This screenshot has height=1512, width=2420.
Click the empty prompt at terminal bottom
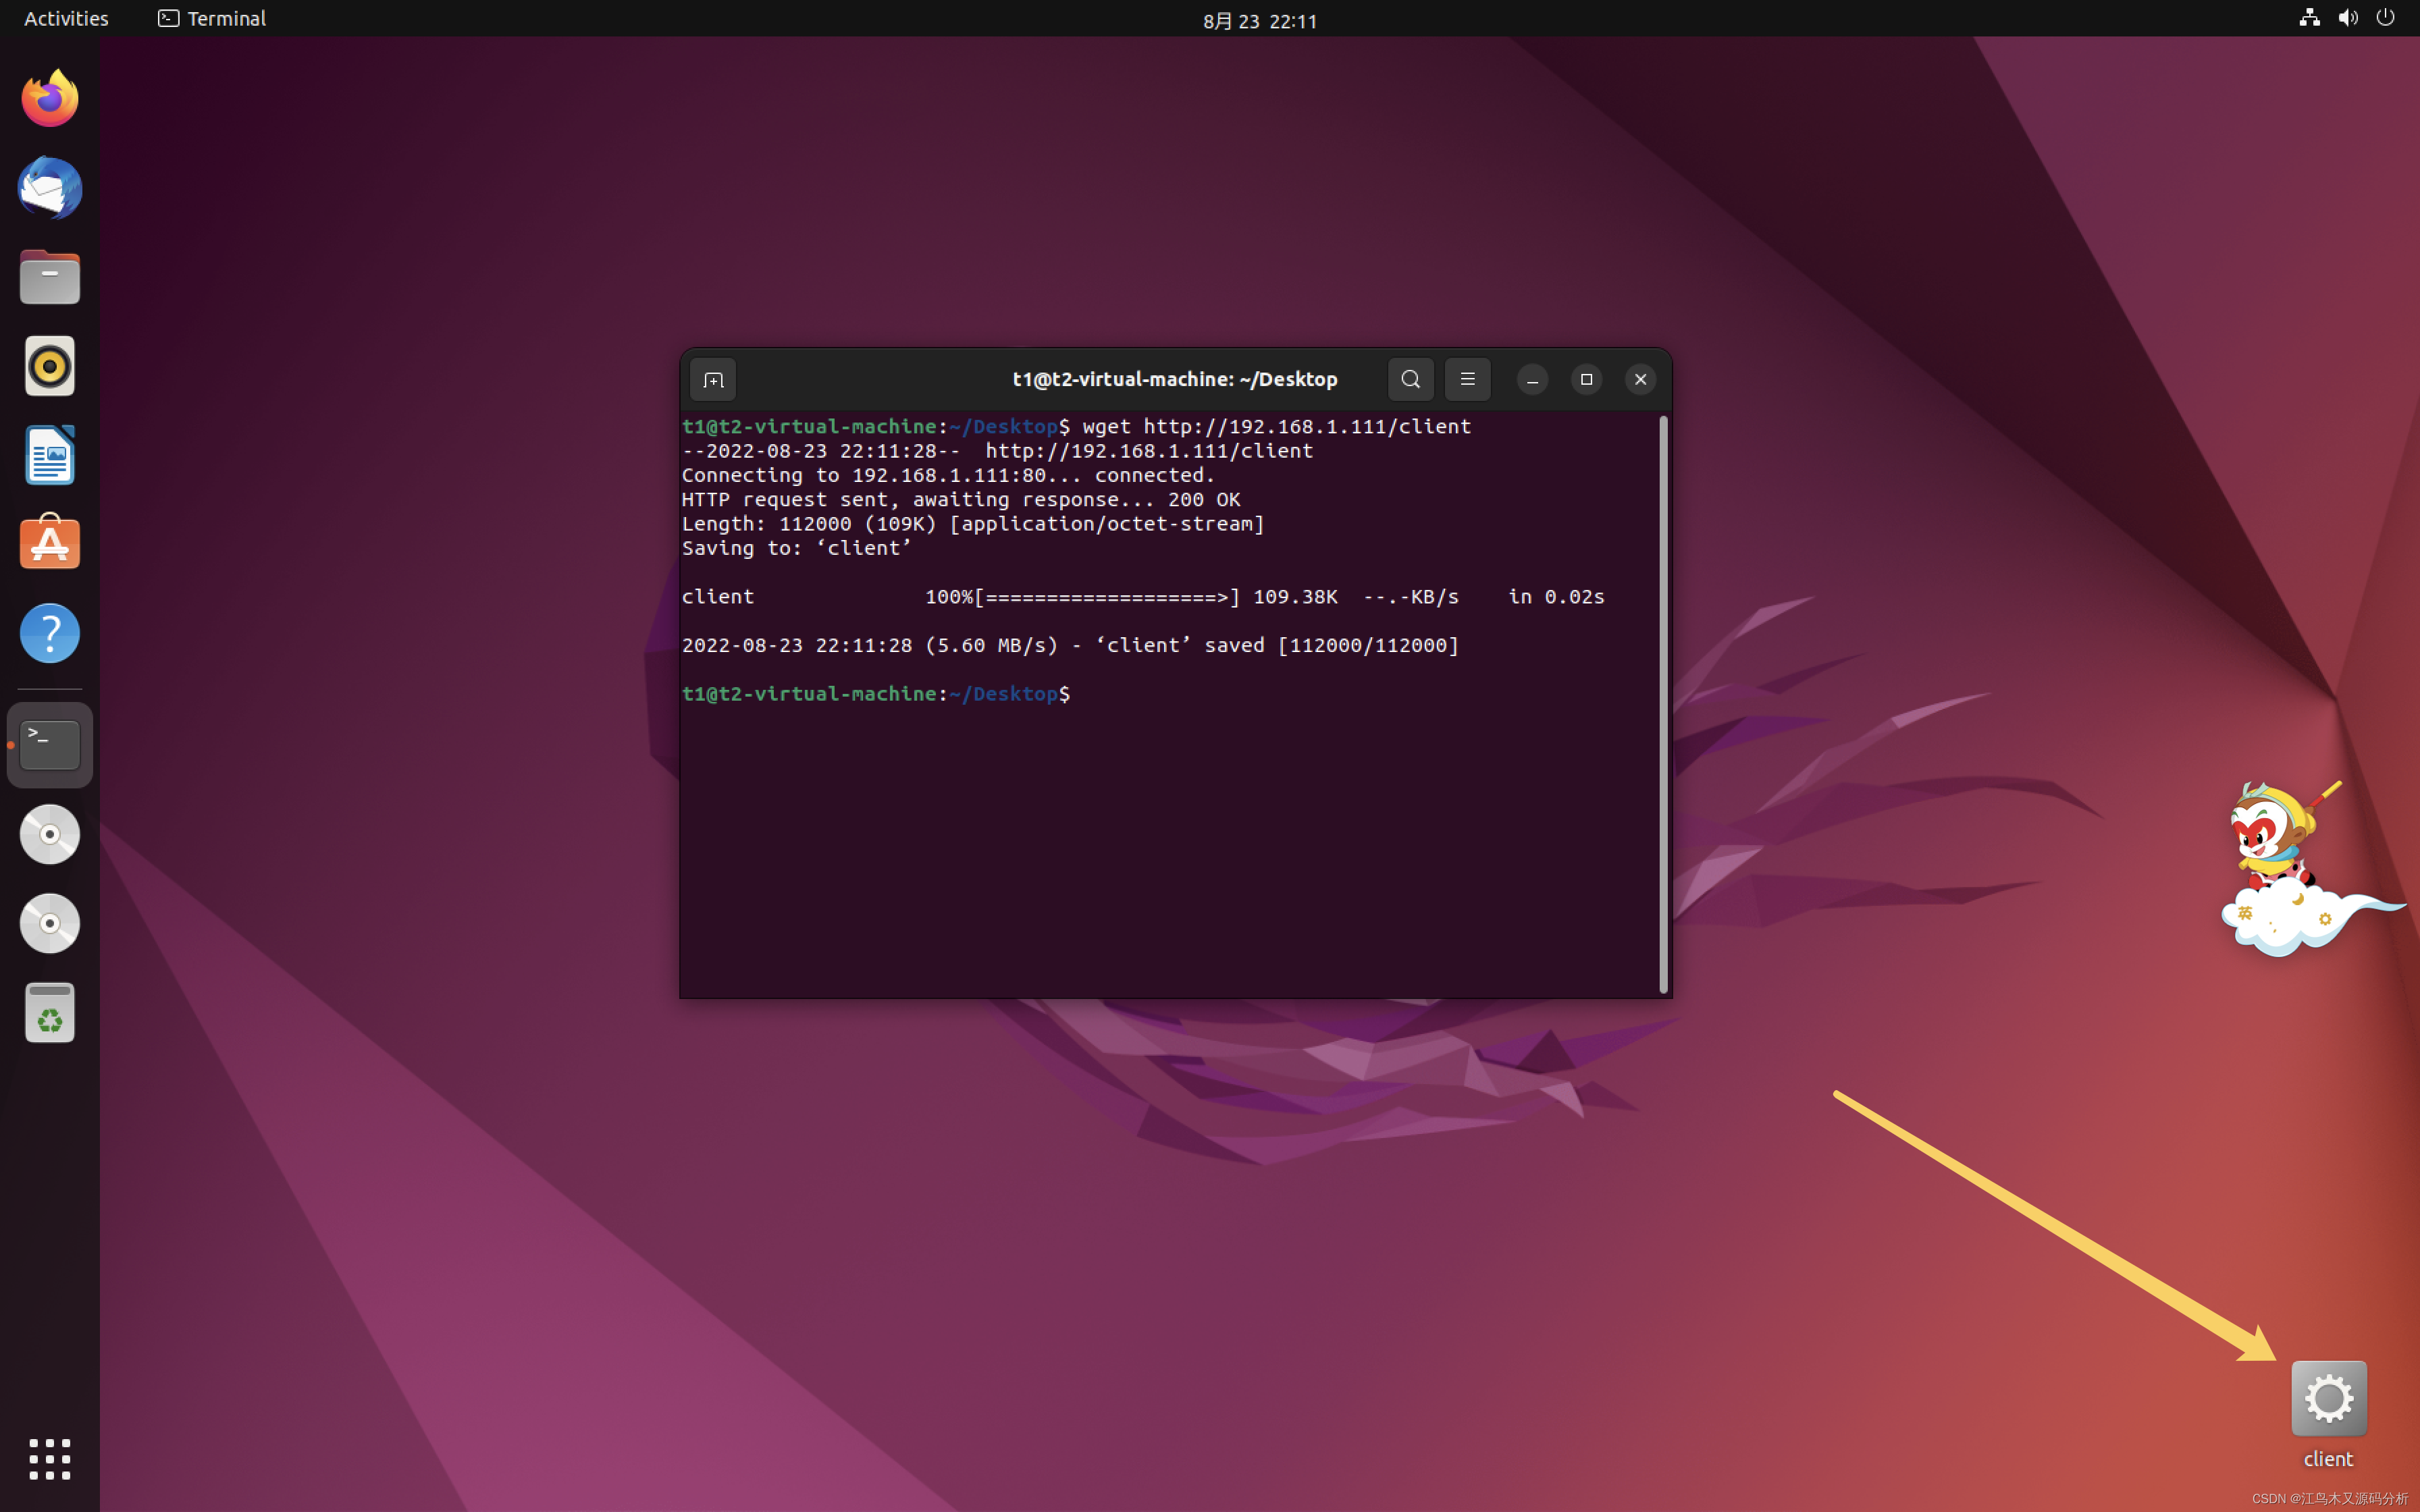[876, 694]
